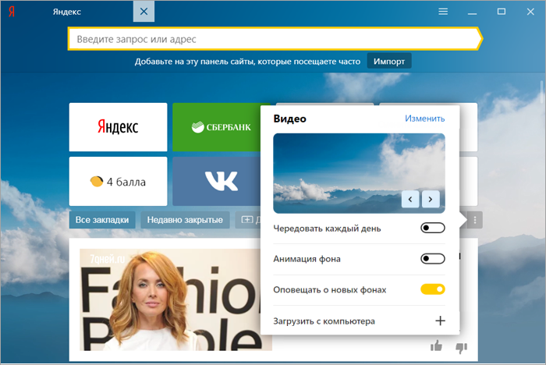The image size is (546, 365).
Task: Minimize the browser window
Action: point(472,13)
